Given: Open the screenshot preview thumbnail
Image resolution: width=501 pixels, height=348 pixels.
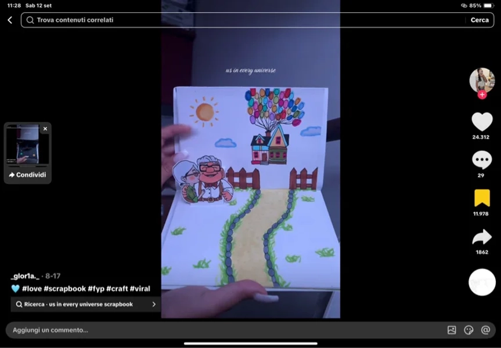Looking at the screenshot, I should tap(27, 145).
